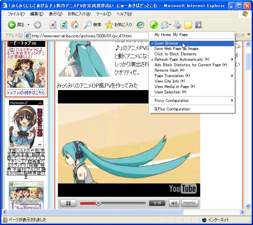Click the IEPlus green plus icon
The height and width of the screenshot is (225, 253).
tap(154, 25)
